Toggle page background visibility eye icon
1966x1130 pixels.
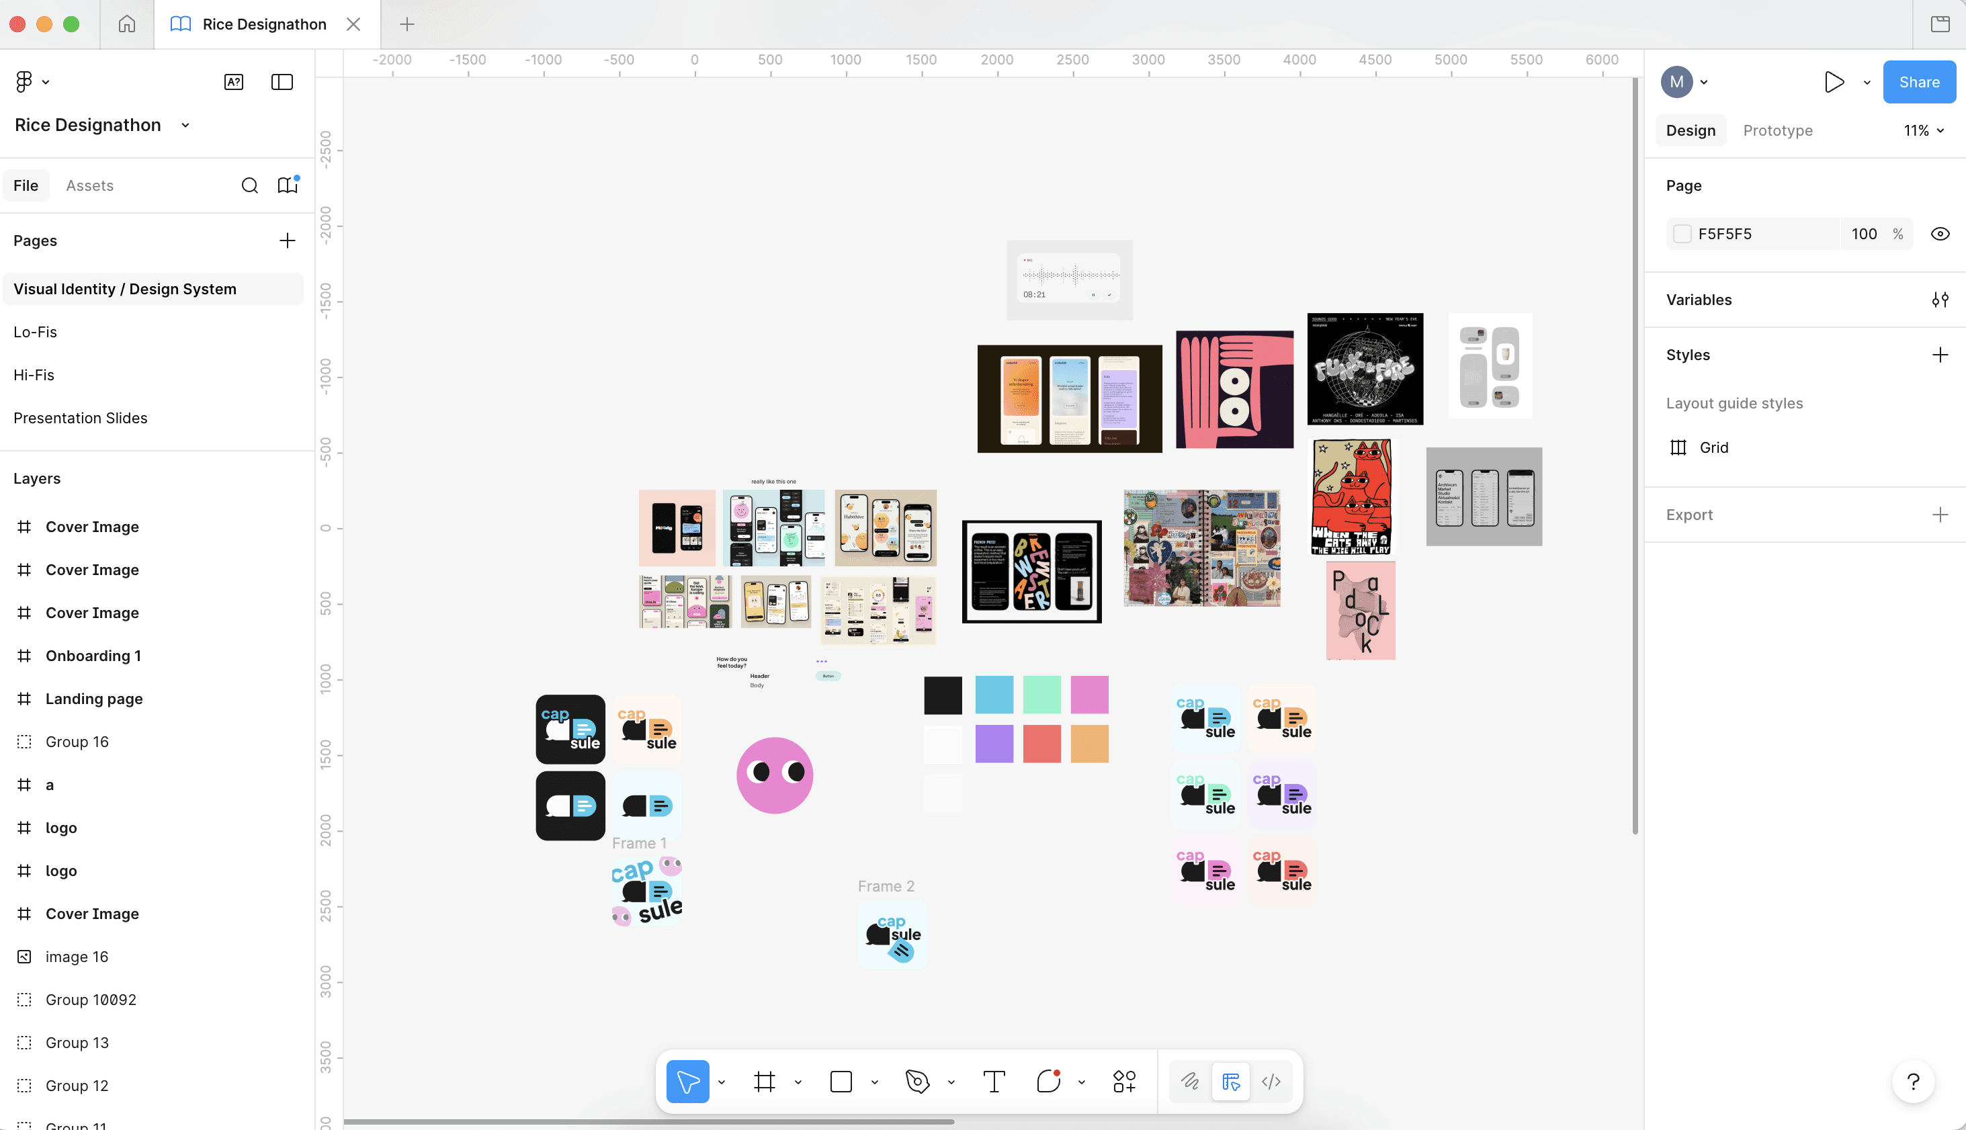pos(1940,234)
